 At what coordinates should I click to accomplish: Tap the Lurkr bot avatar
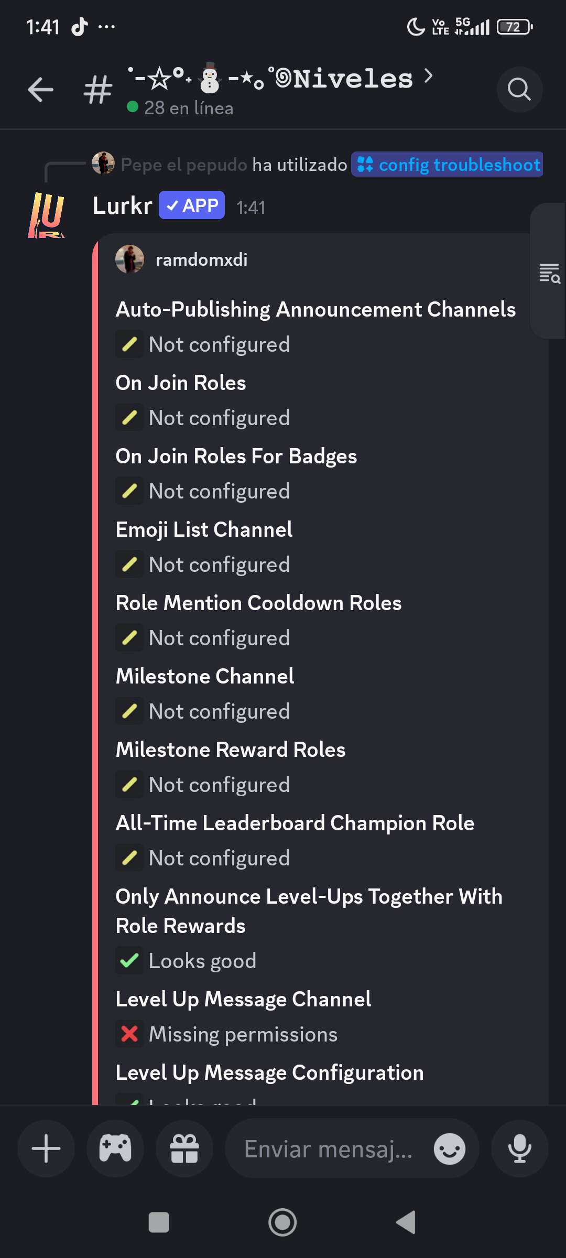(x=46, y=215)
